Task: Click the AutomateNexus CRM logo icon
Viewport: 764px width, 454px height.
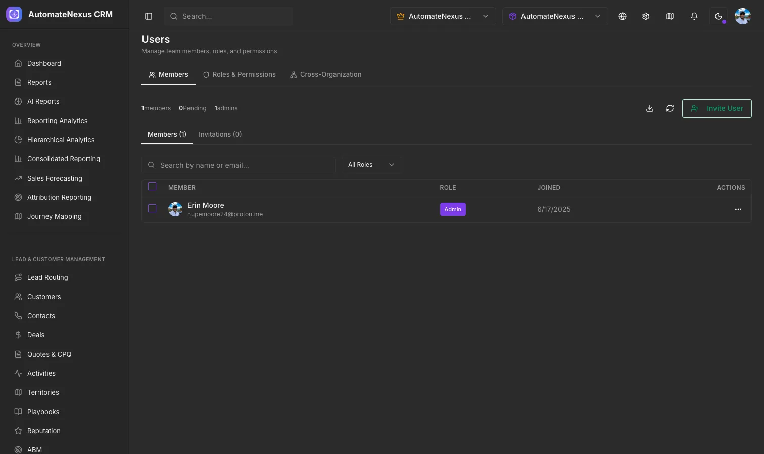Action: (14, 14)
